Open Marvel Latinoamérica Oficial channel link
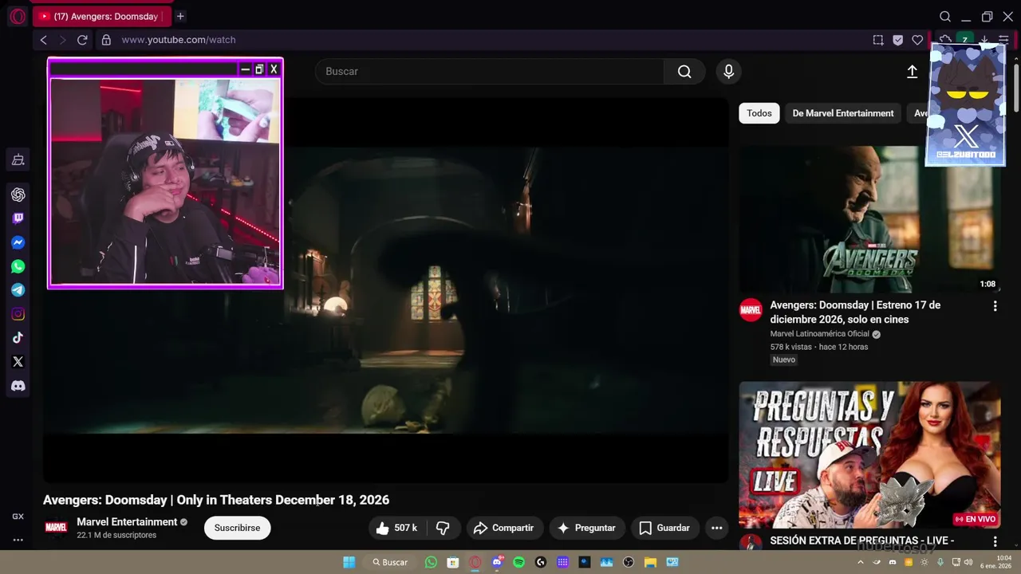This screenshot has height=574, width=1021. (819, 334)
